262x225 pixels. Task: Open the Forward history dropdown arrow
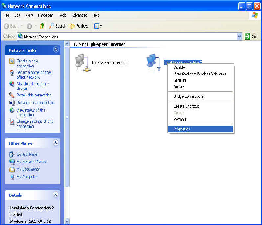pos(36,26)
